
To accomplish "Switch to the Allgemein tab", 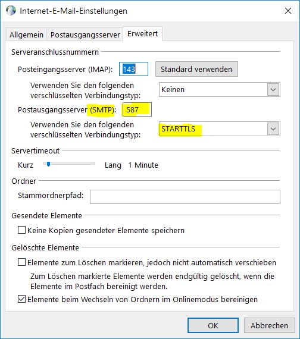I will [26, 34].
